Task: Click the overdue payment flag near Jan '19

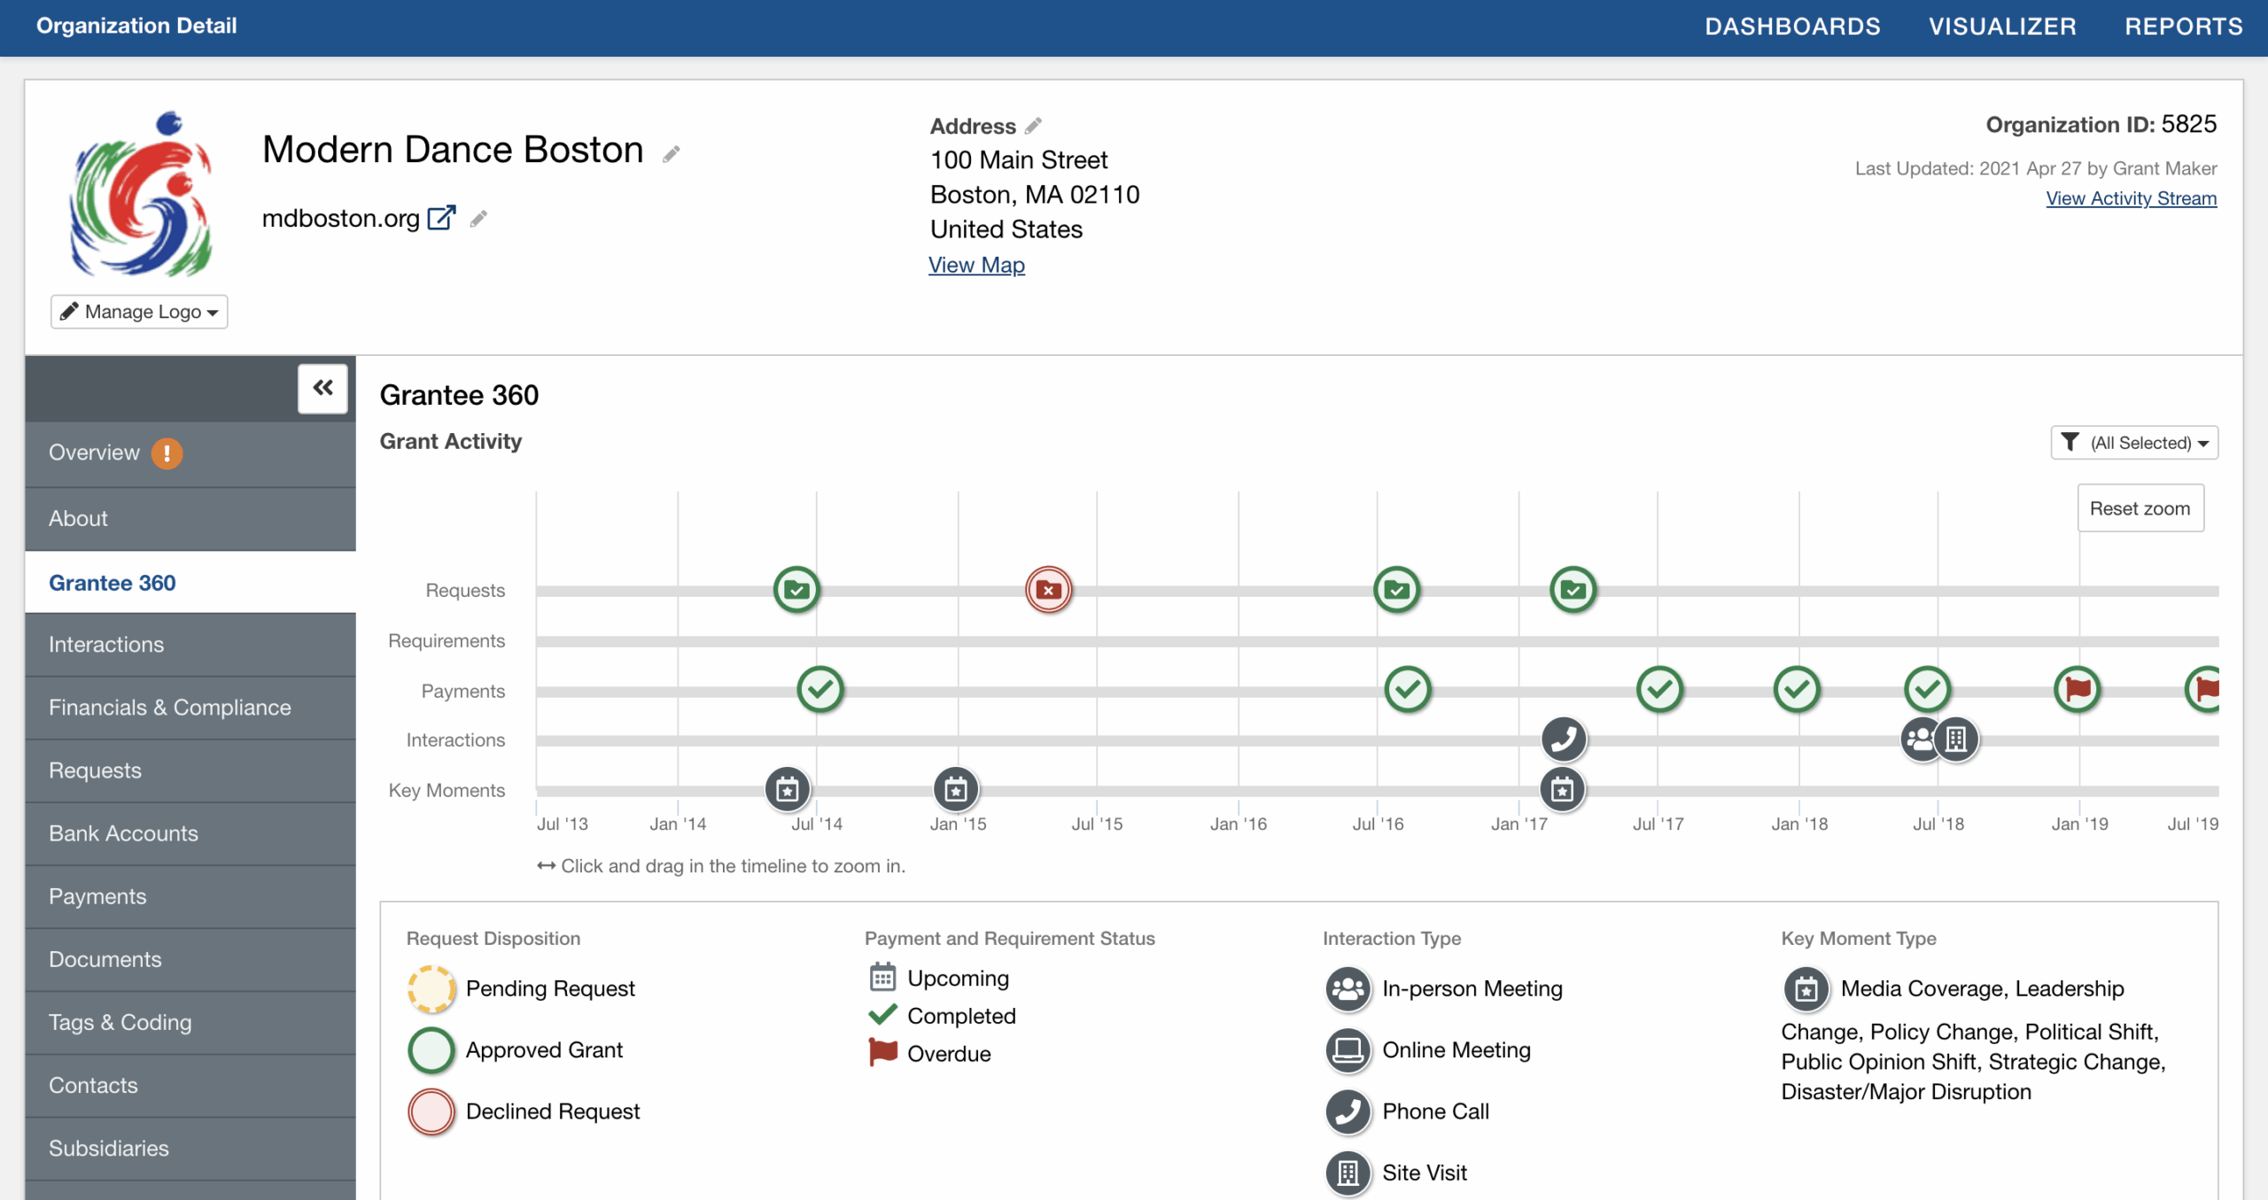Action: pos(2079,690)
